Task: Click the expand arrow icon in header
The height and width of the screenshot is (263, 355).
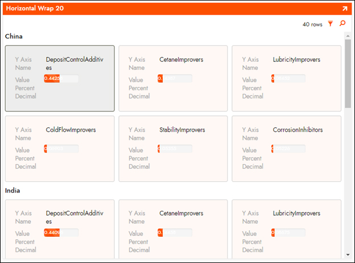Action: pos(344,9)
